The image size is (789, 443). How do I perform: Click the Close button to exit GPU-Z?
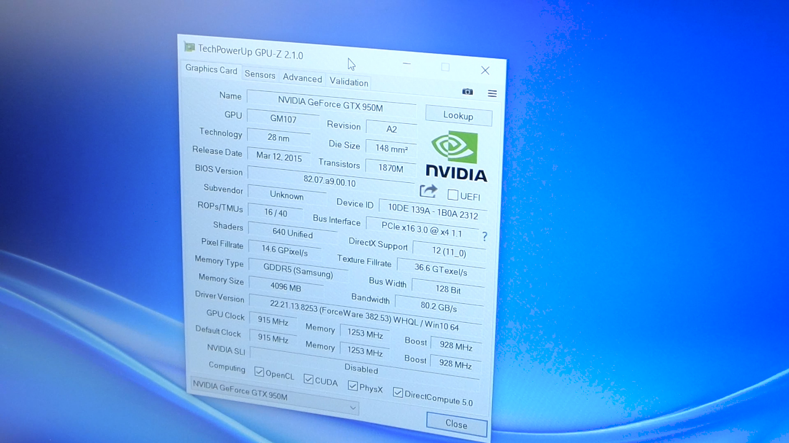[x=456, y=424]
